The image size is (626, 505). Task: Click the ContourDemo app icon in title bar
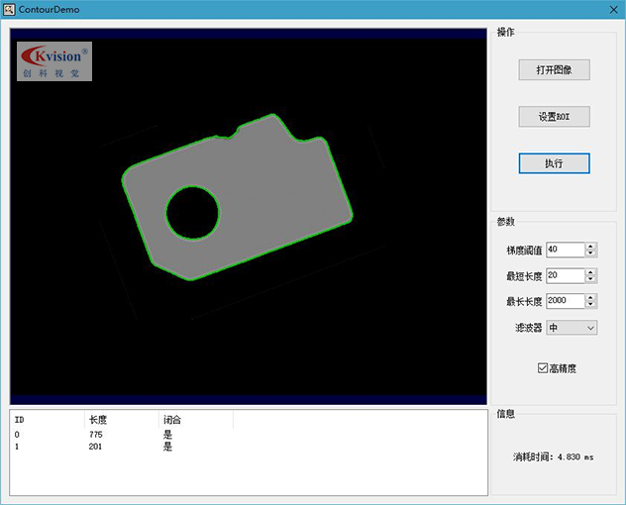point(9,9)
